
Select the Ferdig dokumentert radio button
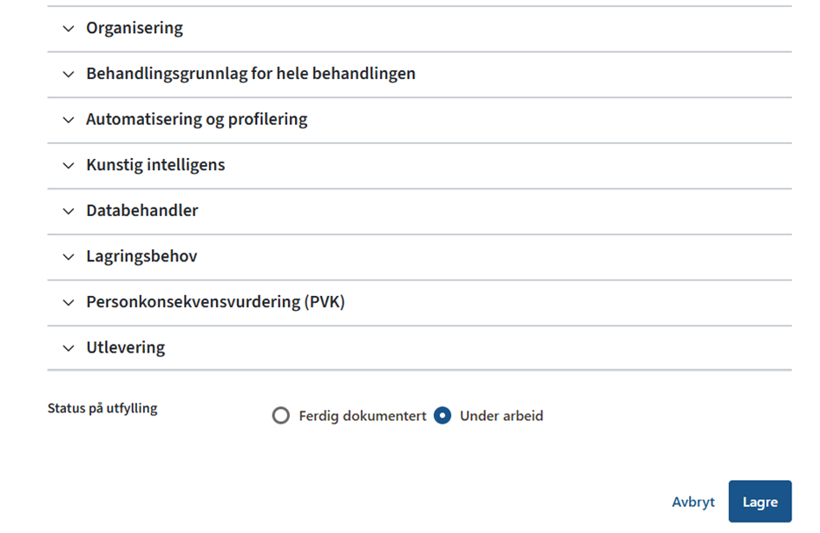pos(280,416)
